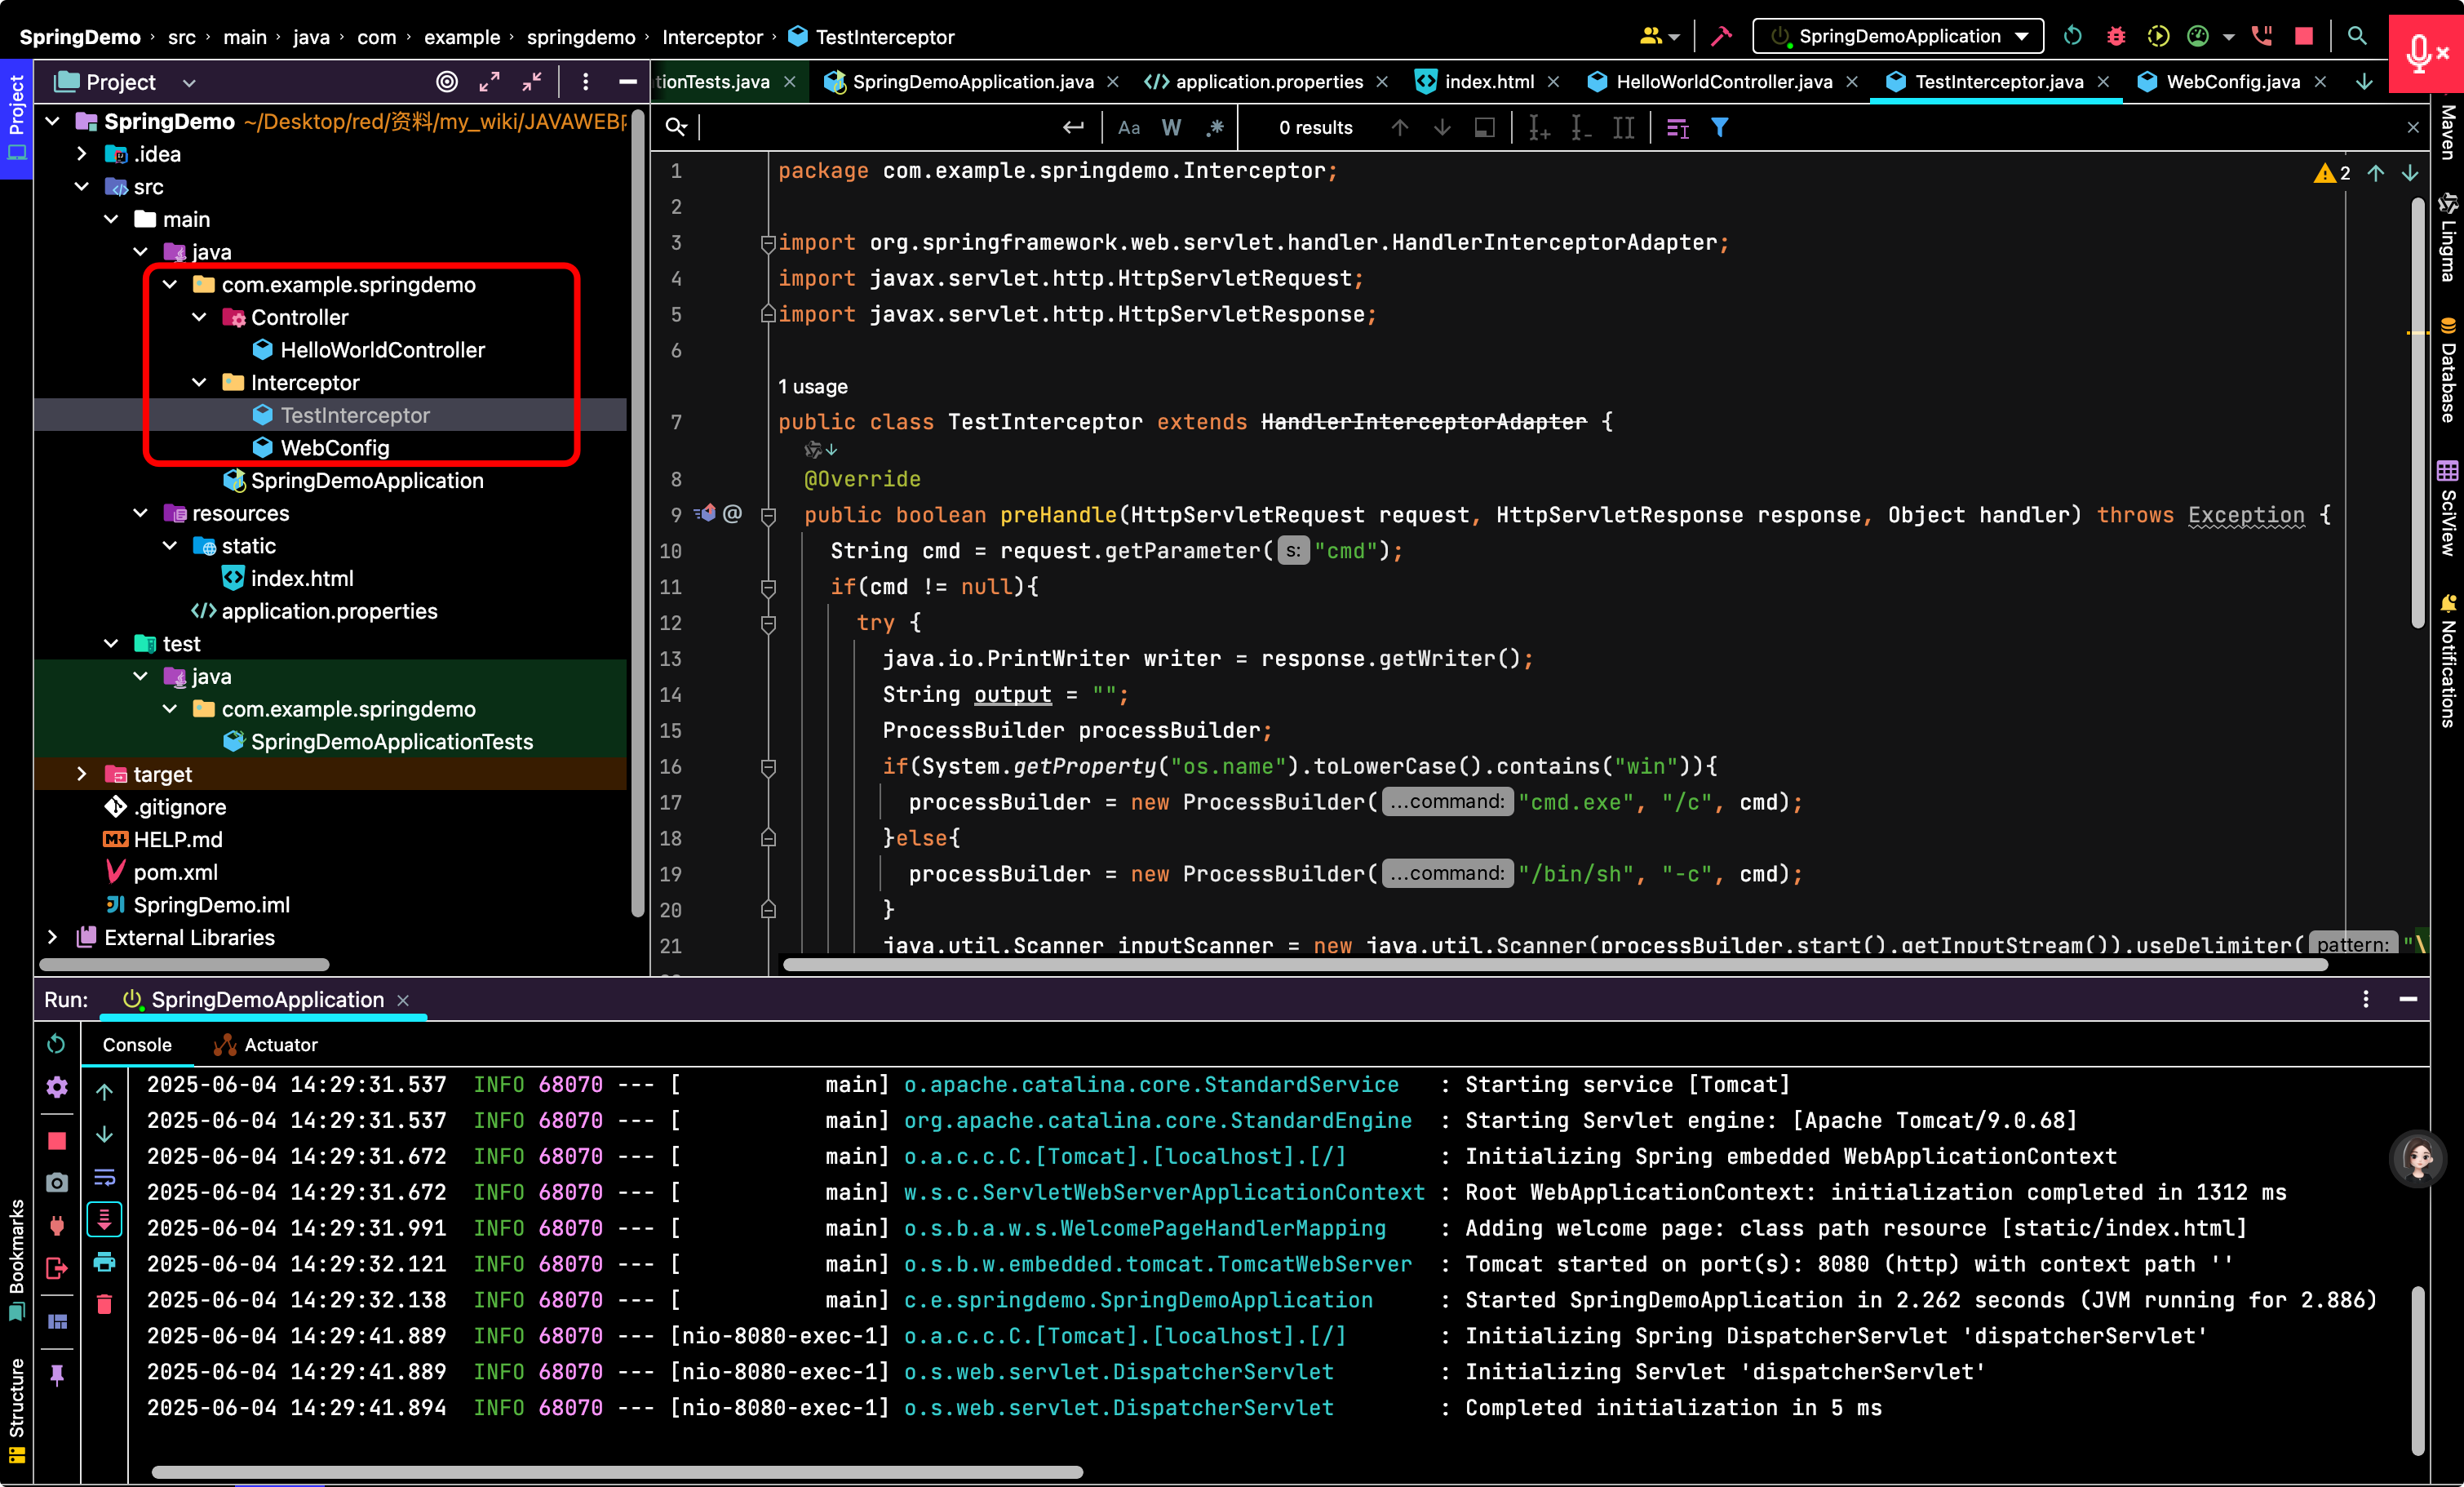2464x1487 pixels.
Task: Click TestInterceptor in breadcrumb path
Action: coord(884,37)
